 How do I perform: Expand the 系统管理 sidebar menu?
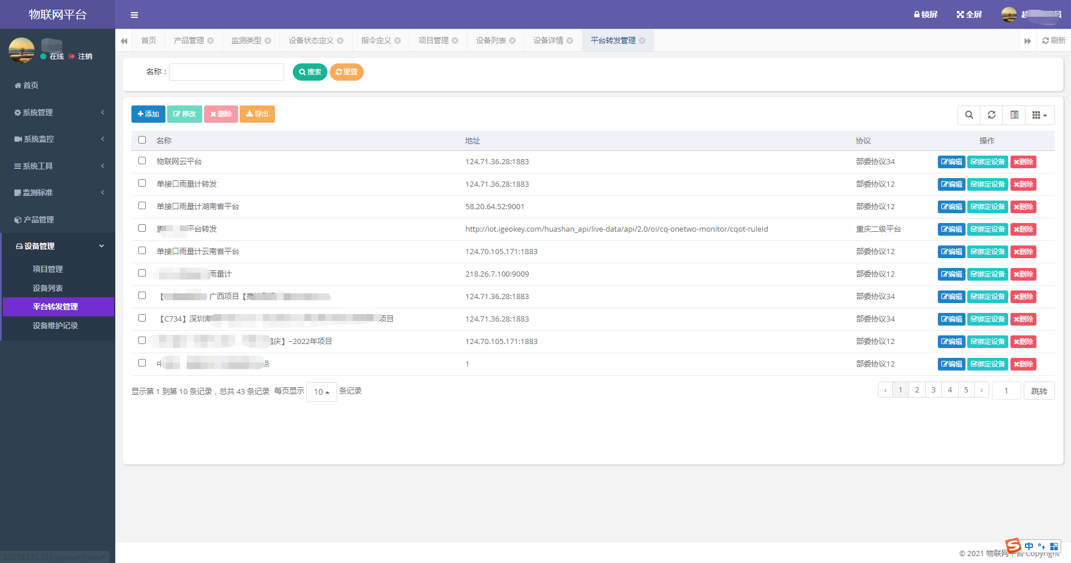[58, 112]
